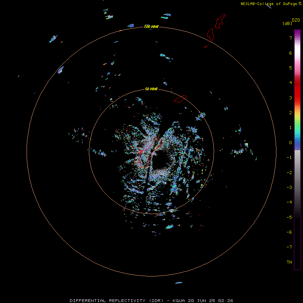Click the 3 value on color scale
The image size is (303, 303).
click(x=291, y=98)
